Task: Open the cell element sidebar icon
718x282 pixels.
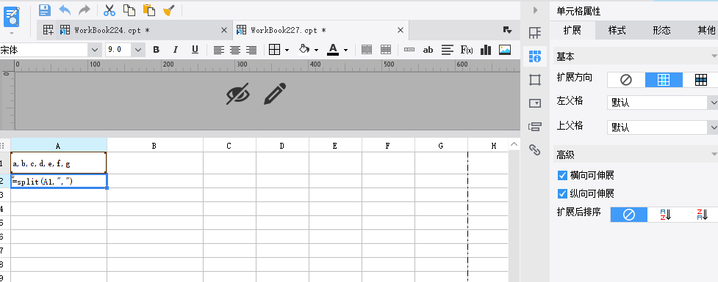Action: 535,33
